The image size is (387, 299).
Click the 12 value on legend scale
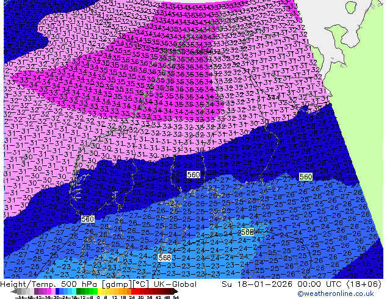pyautogui.click(x=115, y=297)
